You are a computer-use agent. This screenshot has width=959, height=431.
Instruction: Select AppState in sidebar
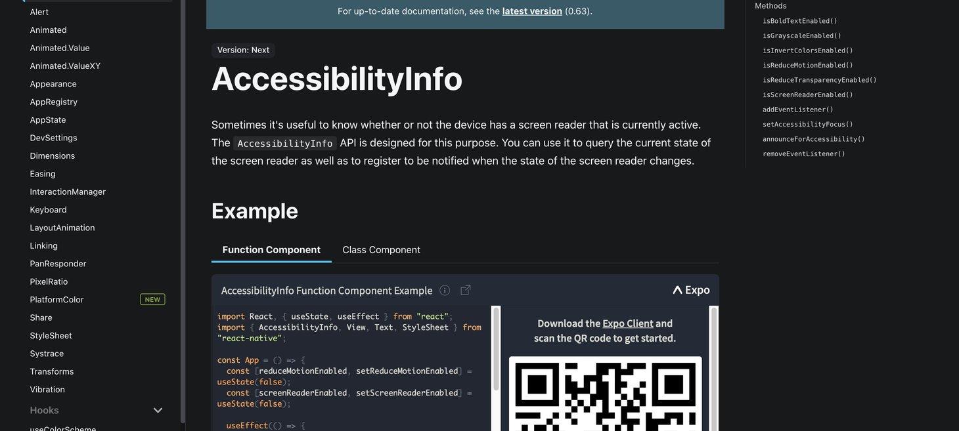(48, 120)
